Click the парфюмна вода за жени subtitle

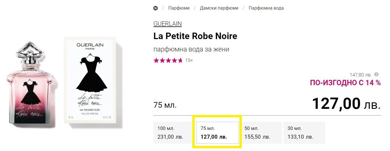pyautogui.click(x=191, y=49)
